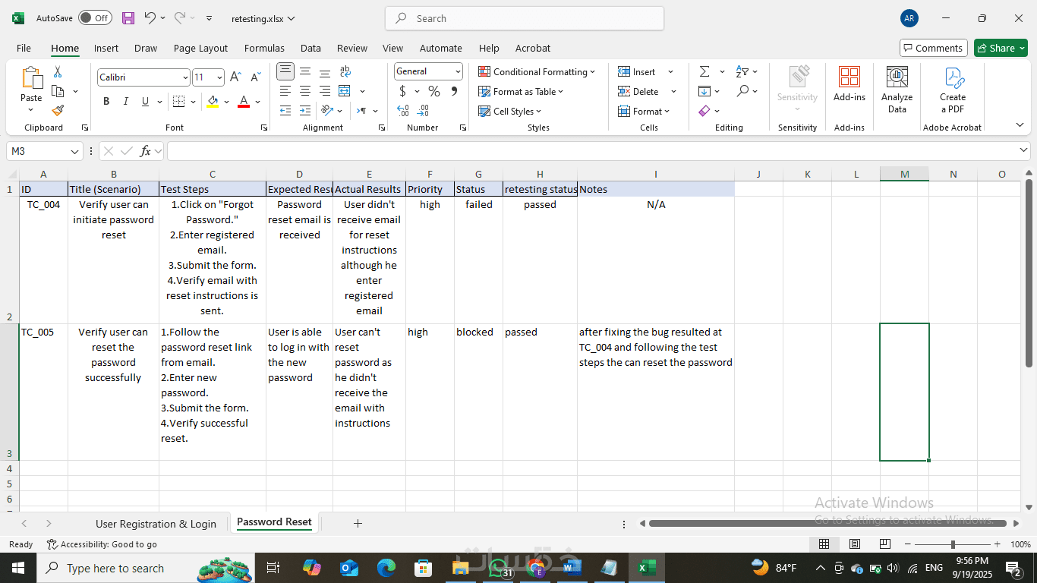Pick font color red swatch
Screen dimensions: 1037x583
(x=244, y=101)
